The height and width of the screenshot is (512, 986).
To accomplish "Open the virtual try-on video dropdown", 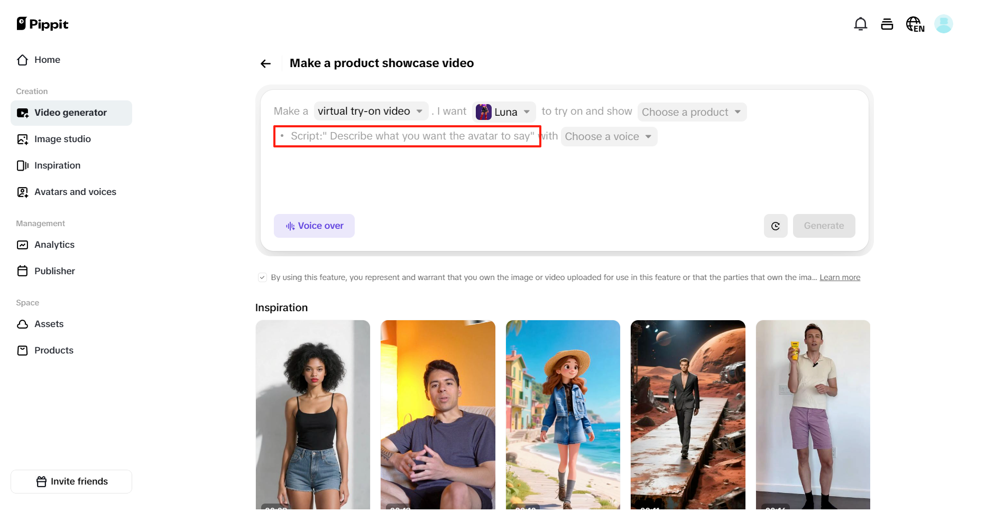I will 371,111.
